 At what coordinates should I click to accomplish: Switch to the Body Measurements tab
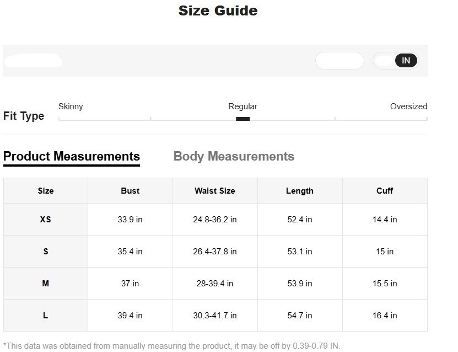pyautogui.click(x=234, y=157)
